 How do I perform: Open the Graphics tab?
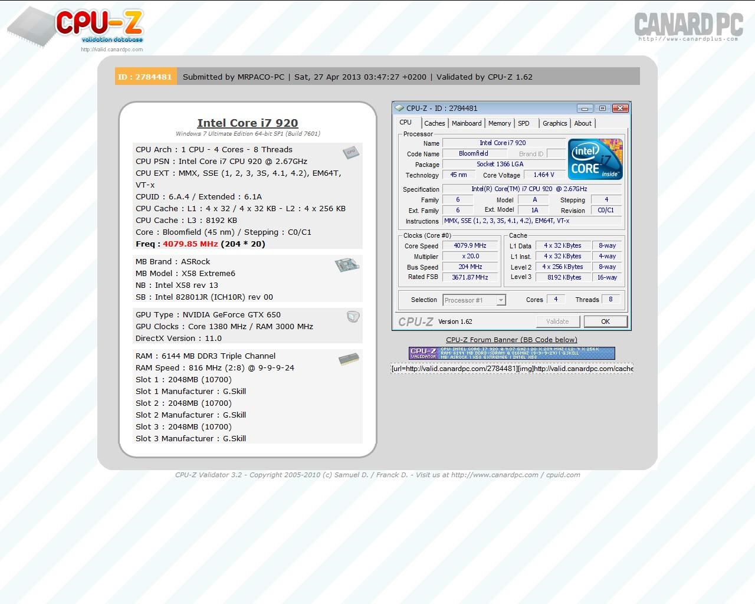555,123
